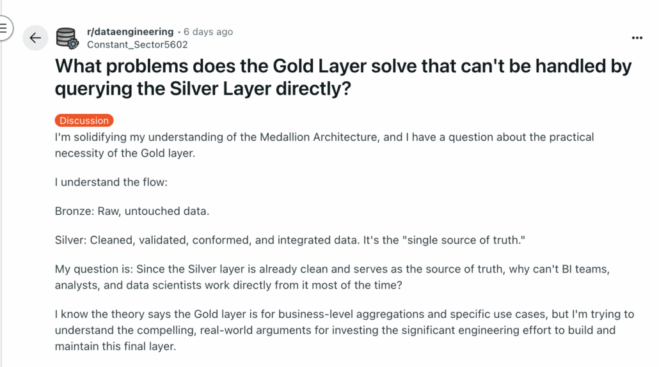Click the words "maintain this final layer."
Screen dimensions: 659x367
click(115, 347)
